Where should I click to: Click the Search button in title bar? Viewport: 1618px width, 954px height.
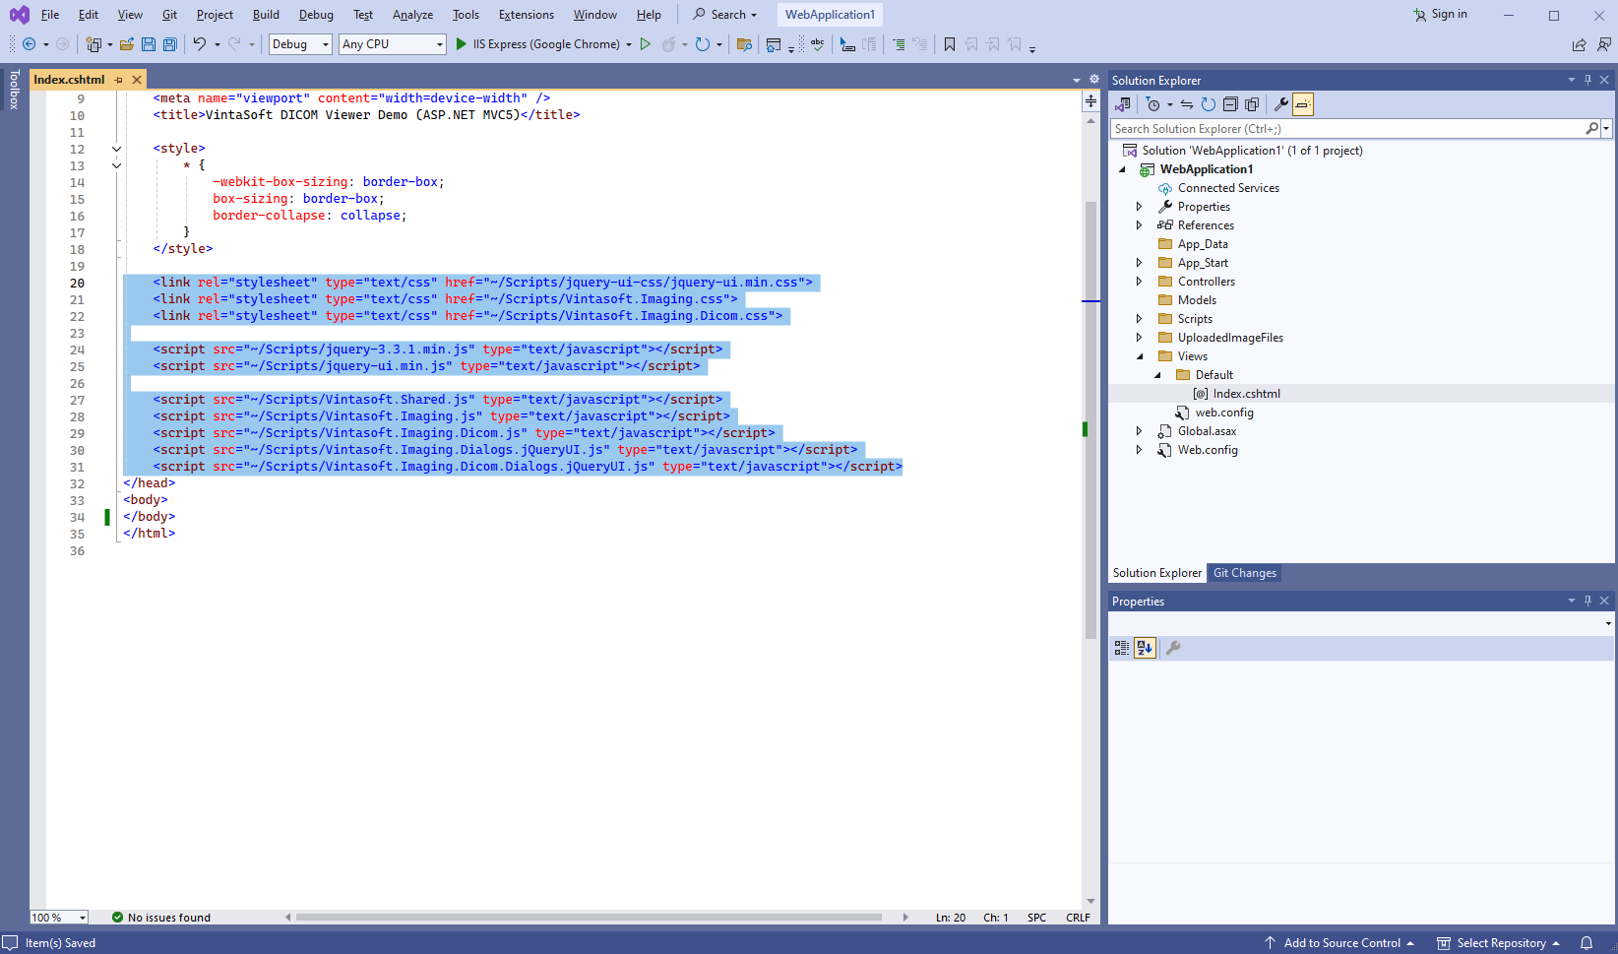point(725,15)
